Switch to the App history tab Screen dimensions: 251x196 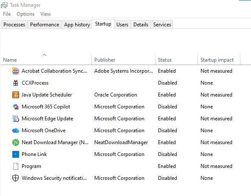pyautogui.click(x=77, y=25)
